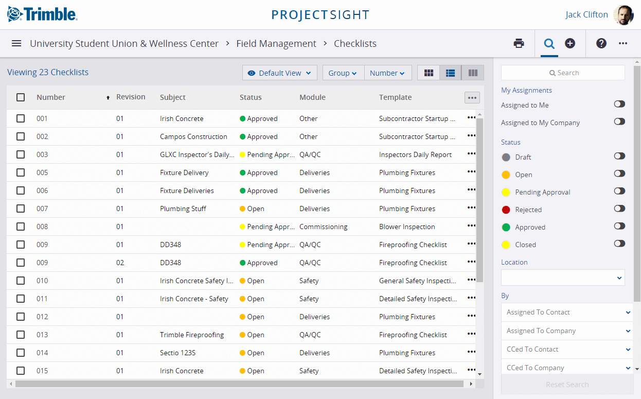Check the box for checklist 011
641x399 pixels.
(21, 299)
